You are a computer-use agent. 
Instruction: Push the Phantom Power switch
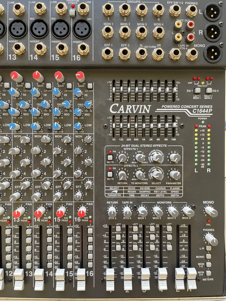pyautogui.click(x=72, y=13)
